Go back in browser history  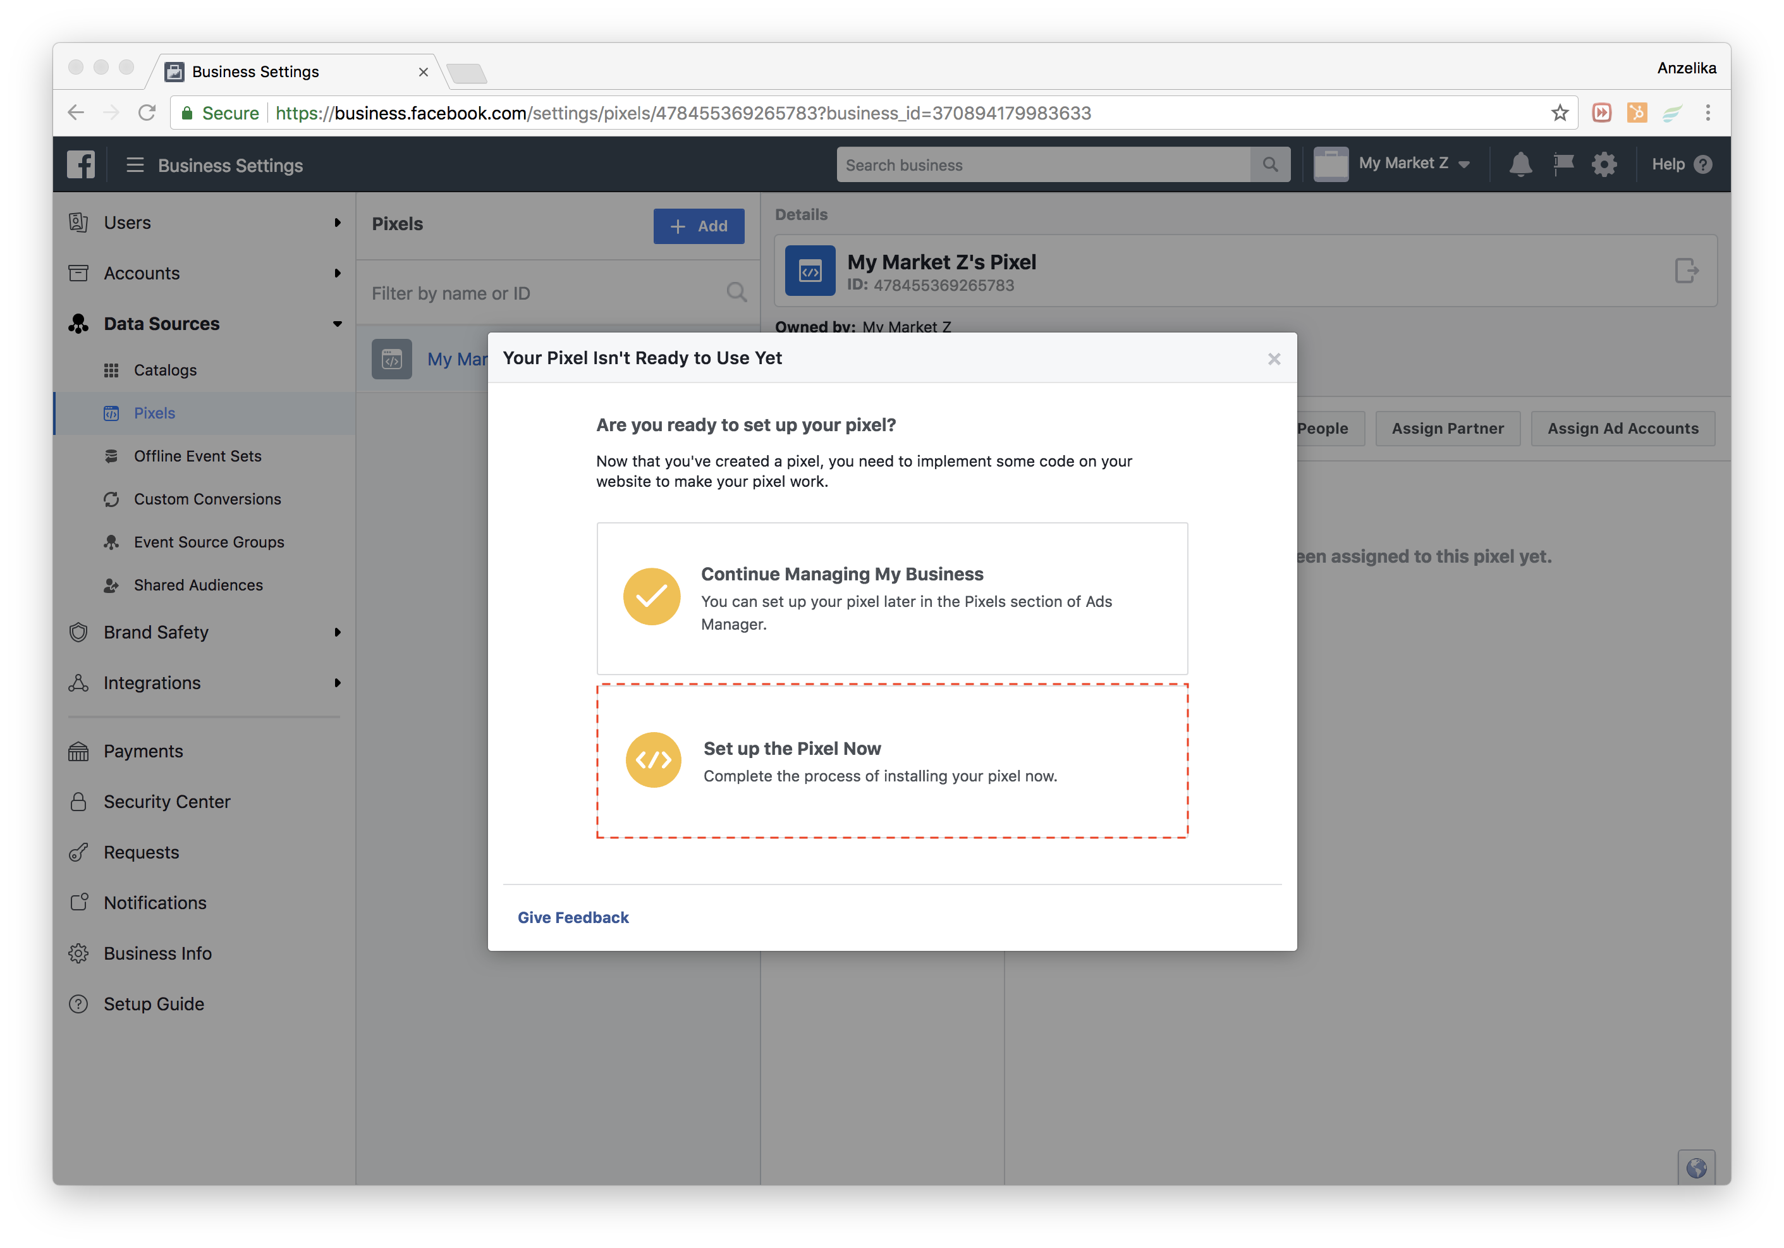pyautogui.click(x=76, y=113)
